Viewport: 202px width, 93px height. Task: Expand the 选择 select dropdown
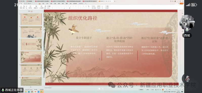pyautogui.click(x=107, y=8)
